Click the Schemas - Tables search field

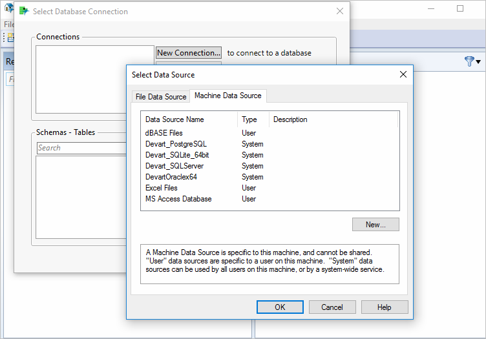point(81,148)
